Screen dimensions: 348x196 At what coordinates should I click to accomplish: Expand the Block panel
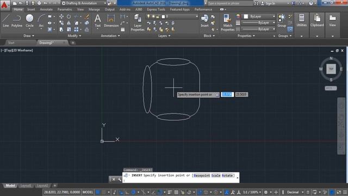click(209, 36)
